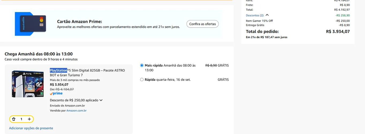Click 'Entrega Grátis' discount line
This screenshot has height=134, width=365.
(255, 25)
